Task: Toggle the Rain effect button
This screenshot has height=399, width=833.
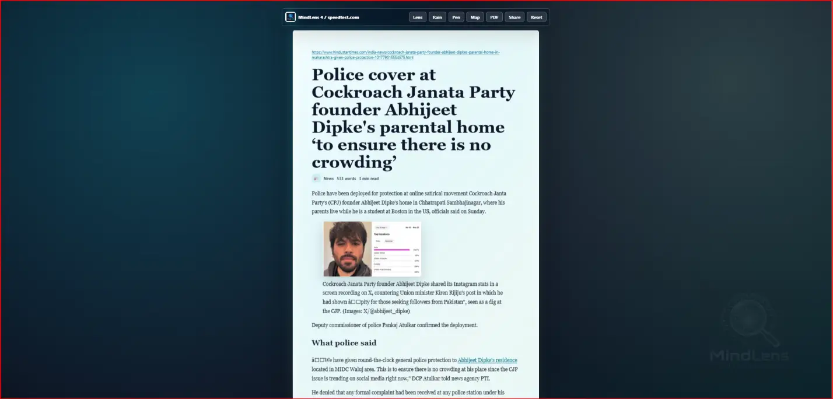Action: coord(437,17)
